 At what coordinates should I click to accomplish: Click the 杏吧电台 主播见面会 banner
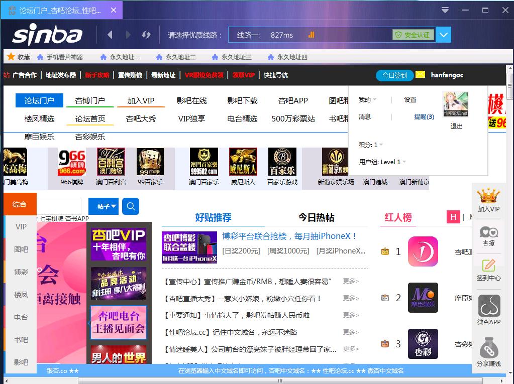119,322
